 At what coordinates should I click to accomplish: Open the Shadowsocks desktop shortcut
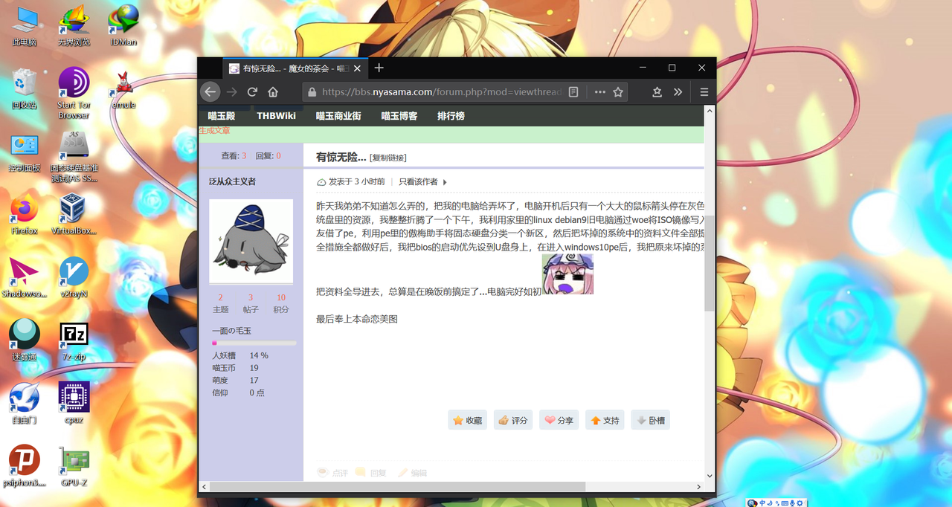25,278
